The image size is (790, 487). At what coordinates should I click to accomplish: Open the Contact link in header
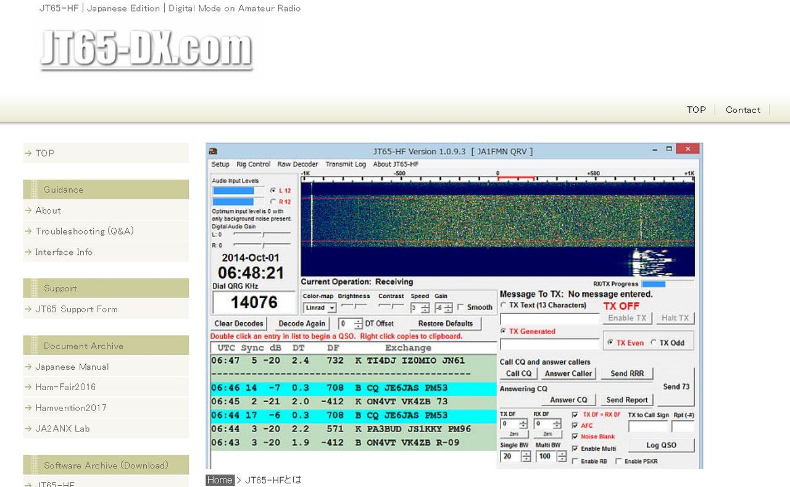click(743, 110)
